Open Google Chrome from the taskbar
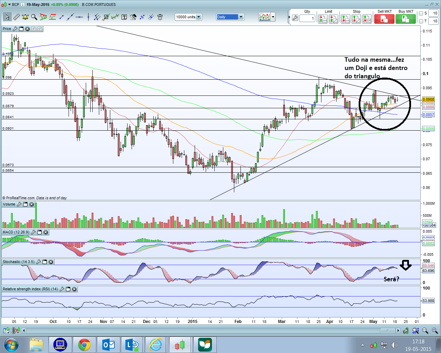The width and height of the screenshot is (441, 353). coord(84,345)
